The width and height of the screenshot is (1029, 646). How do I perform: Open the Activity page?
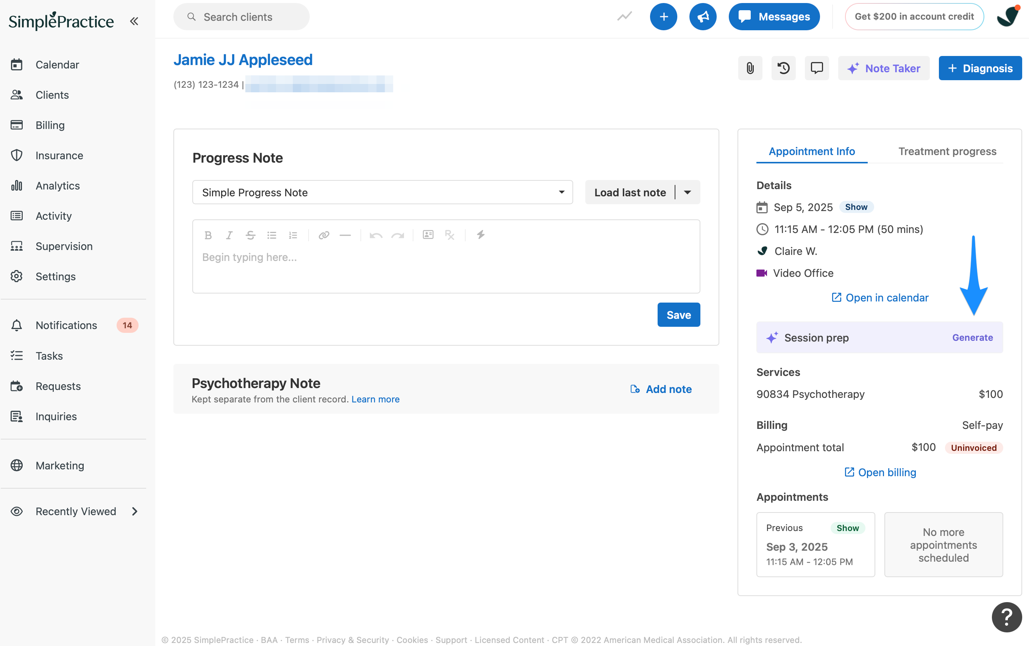[53, 216]
